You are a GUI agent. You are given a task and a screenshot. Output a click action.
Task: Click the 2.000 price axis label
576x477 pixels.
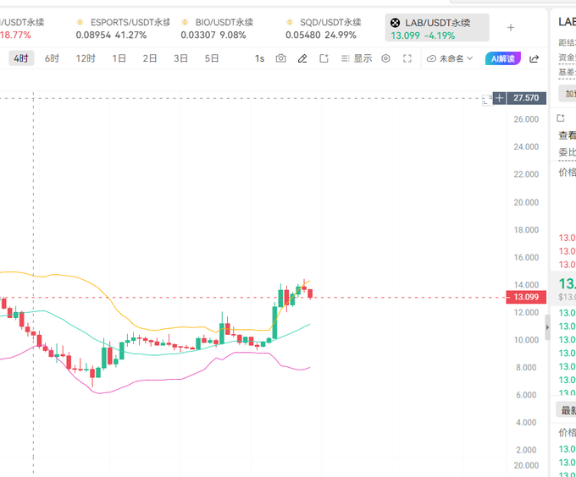tap(526, 450)
